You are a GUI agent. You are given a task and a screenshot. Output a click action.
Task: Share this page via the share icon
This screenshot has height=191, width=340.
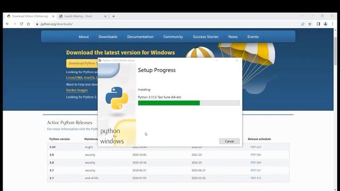(303, 24)
